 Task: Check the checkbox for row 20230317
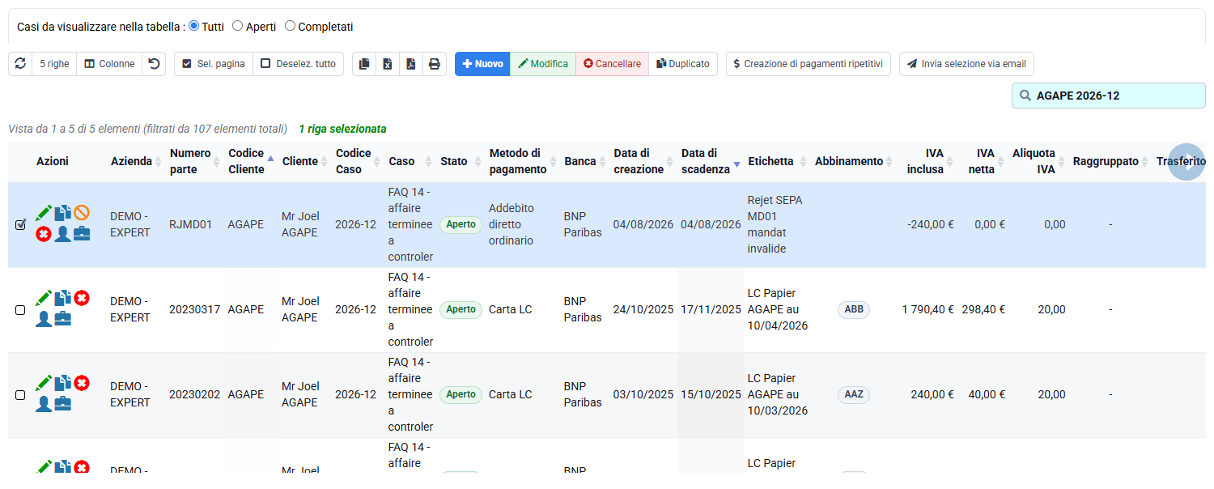tap(20, 309)
